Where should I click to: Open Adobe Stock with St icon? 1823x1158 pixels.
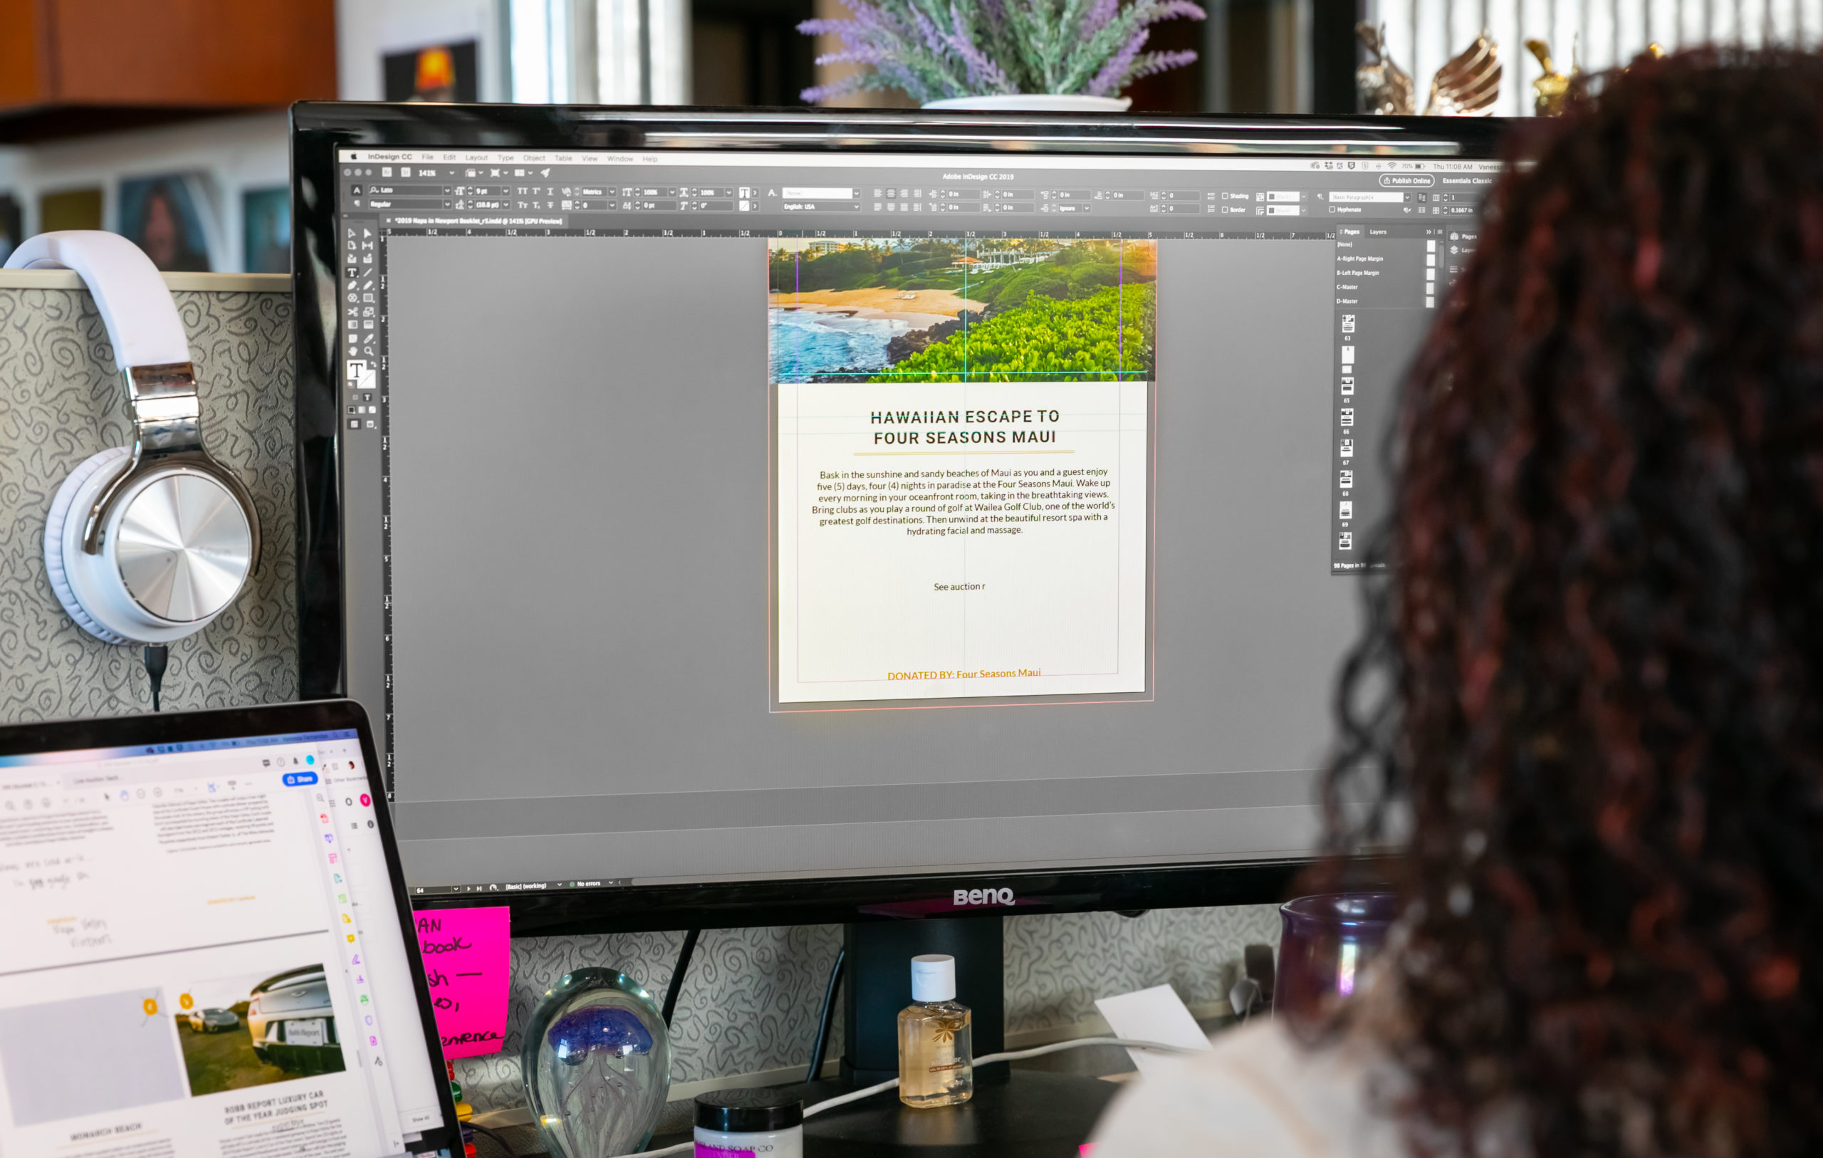coord(406,172)
